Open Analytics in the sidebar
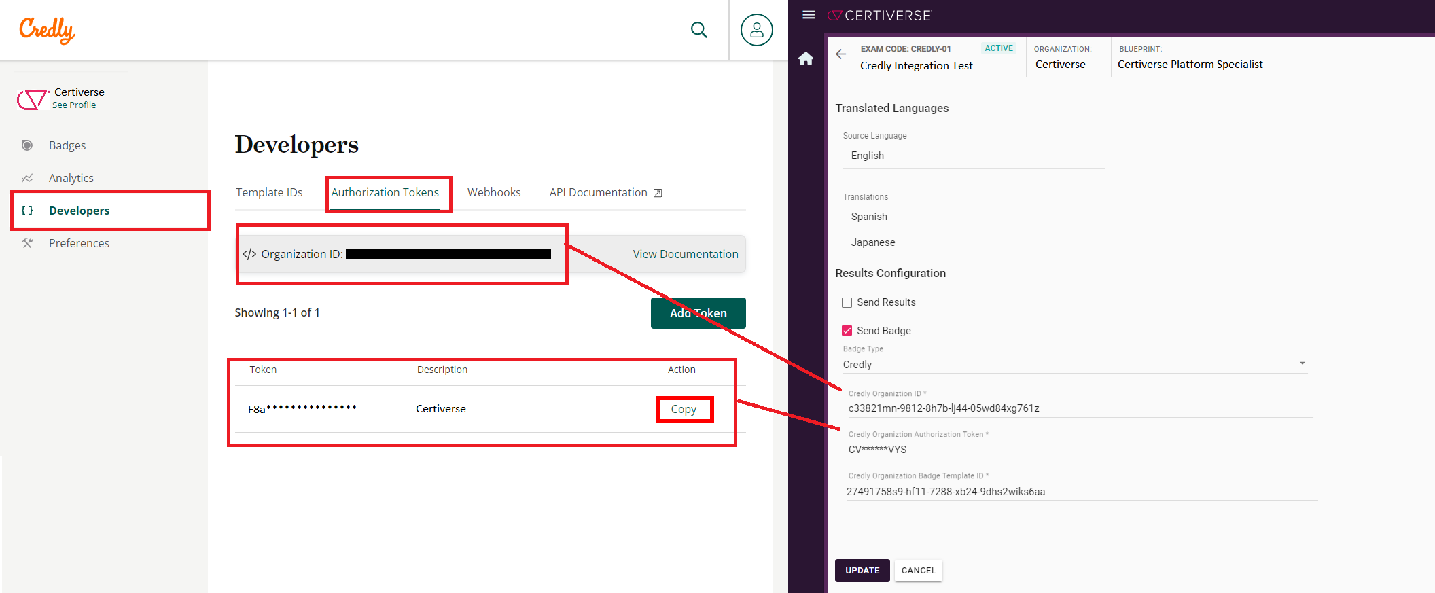1435x593 pixels. tap(71, 178)
